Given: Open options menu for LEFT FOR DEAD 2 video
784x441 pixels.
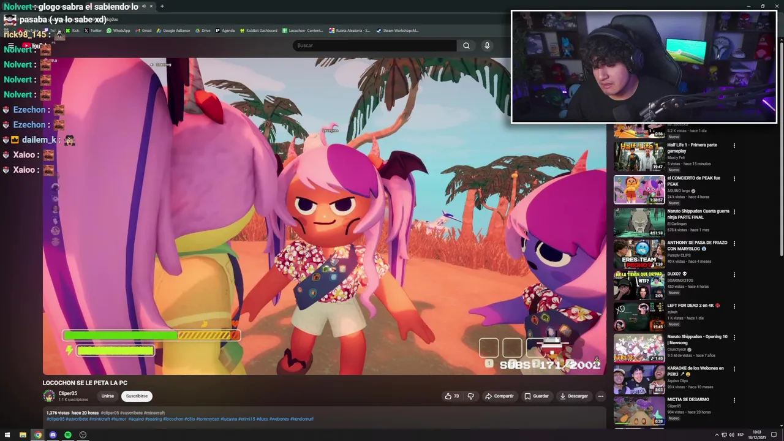Looking at the screenshot, I should pos(734,306).
